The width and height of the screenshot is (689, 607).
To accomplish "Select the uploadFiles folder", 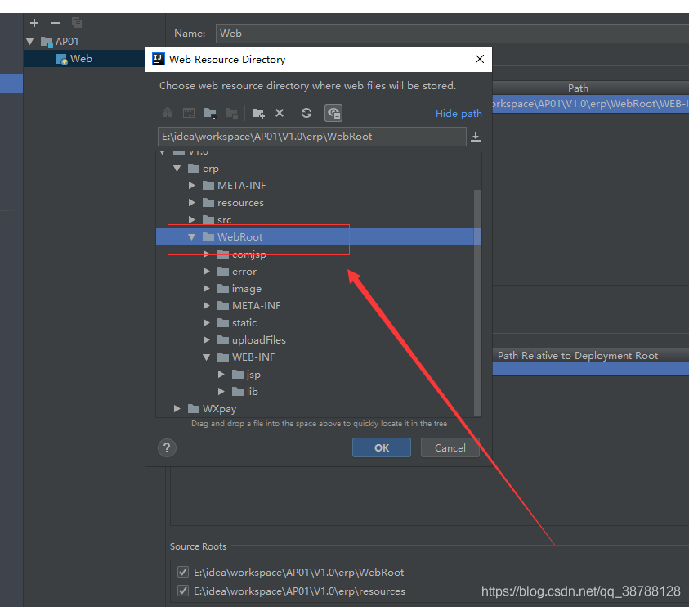I will click(259, 340).
